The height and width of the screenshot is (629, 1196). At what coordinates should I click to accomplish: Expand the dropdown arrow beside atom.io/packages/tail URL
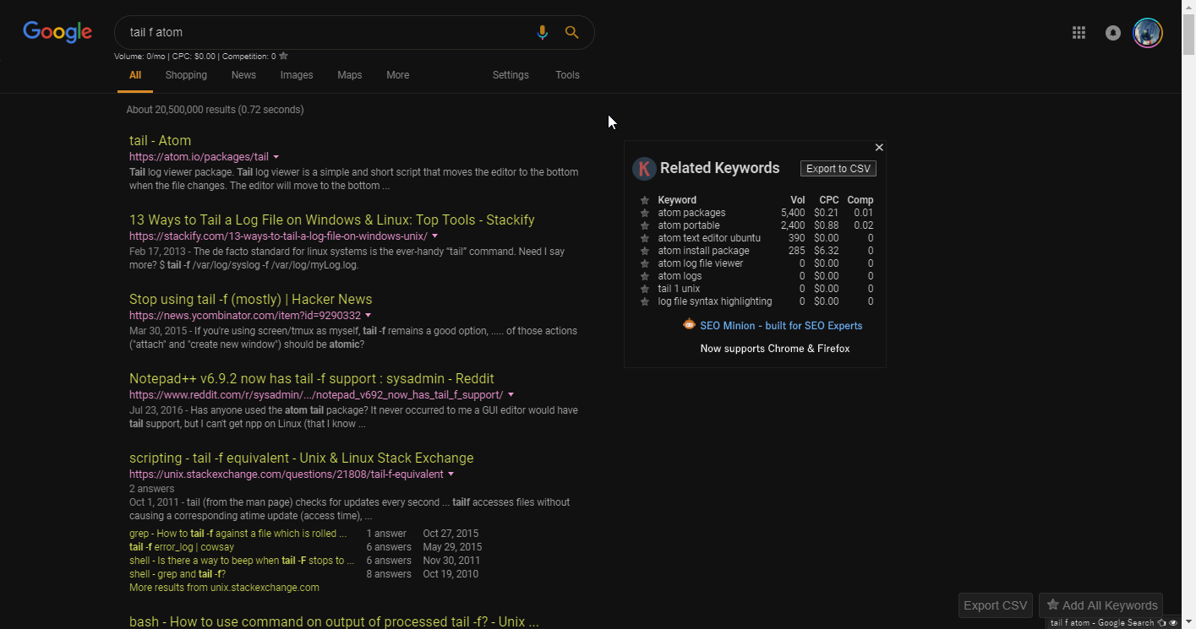(276, 157)
